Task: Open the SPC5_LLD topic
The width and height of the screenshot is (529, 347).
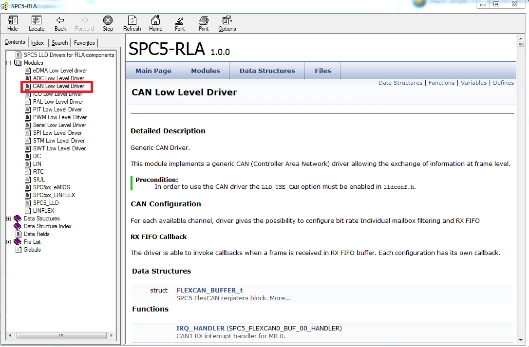Action: [x=46, y=202]
